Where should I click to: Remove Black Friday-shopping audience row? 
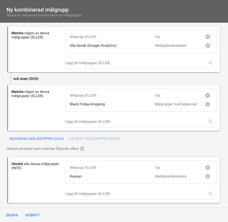[208, 104]
